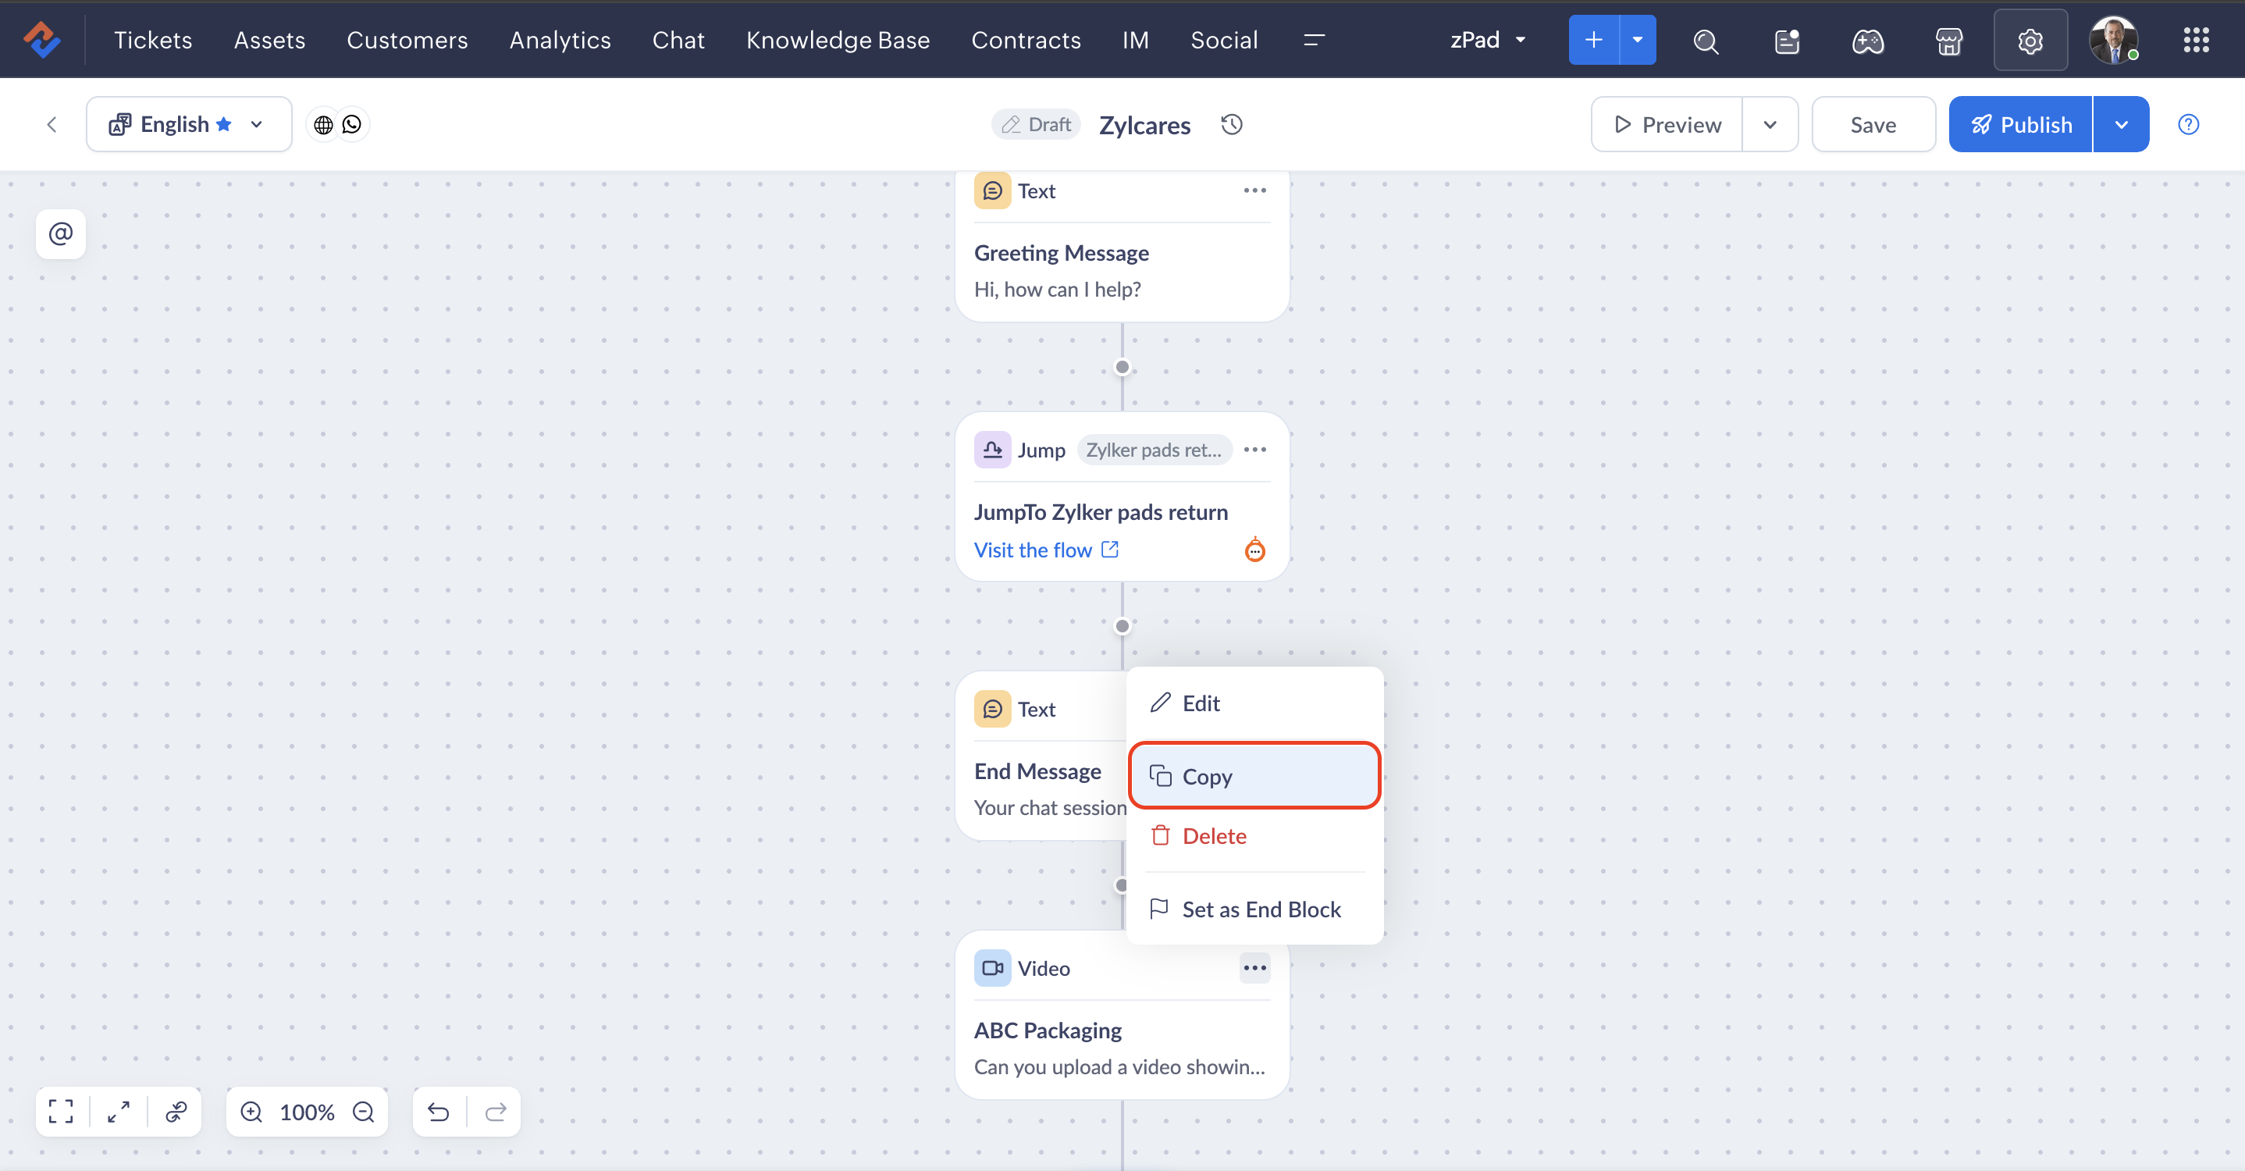The width and height of the screenshot is (2245, 1171).
Task: Choose Delete in the context menu
Action: click(x=1214, y=835)
